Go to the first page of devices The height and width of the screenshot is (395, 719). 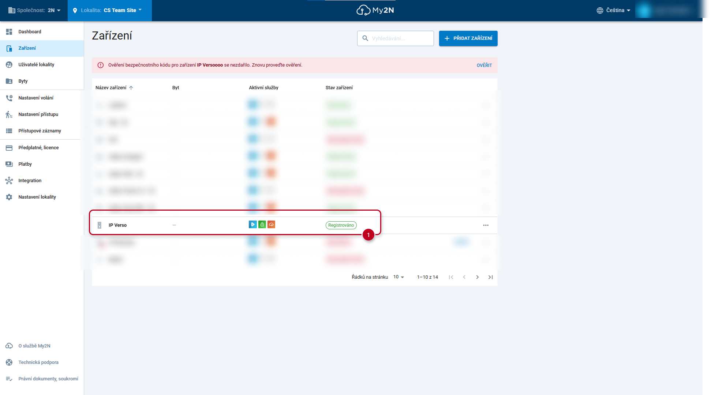click(451, 277)
